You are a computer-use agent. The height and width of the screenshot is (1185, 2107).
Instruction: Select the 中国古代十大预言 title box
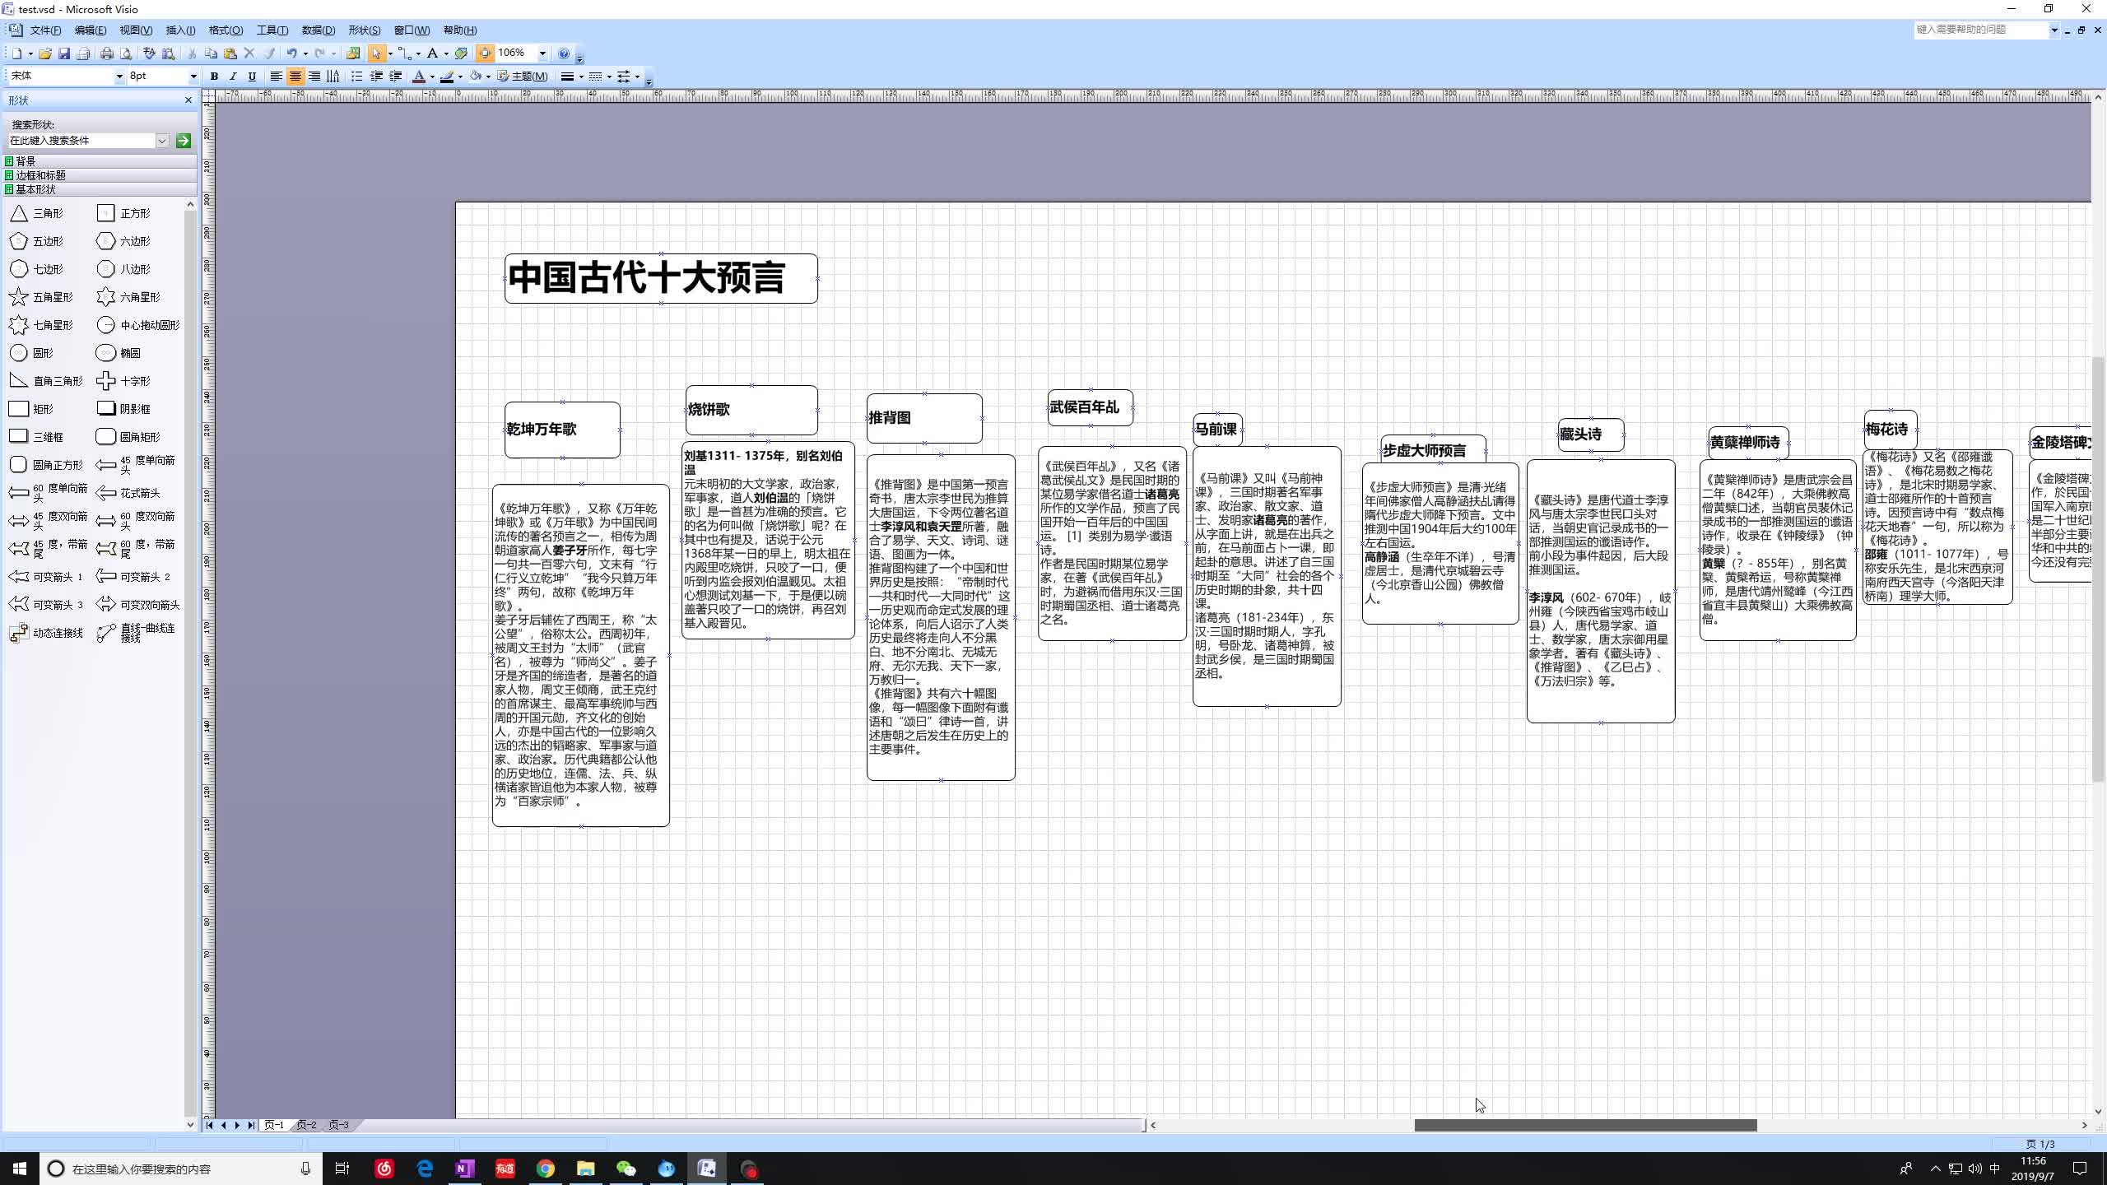point(661,278)
